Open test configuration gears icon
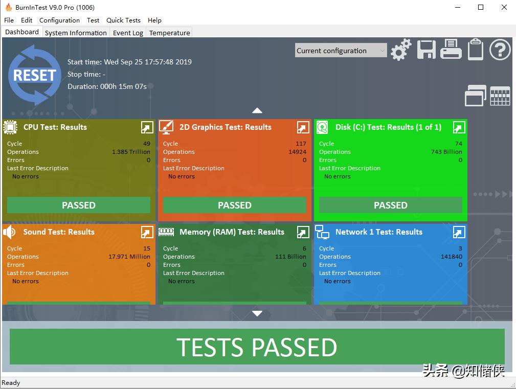The width and height of the screenshot is (516, 389). [401, 50]
